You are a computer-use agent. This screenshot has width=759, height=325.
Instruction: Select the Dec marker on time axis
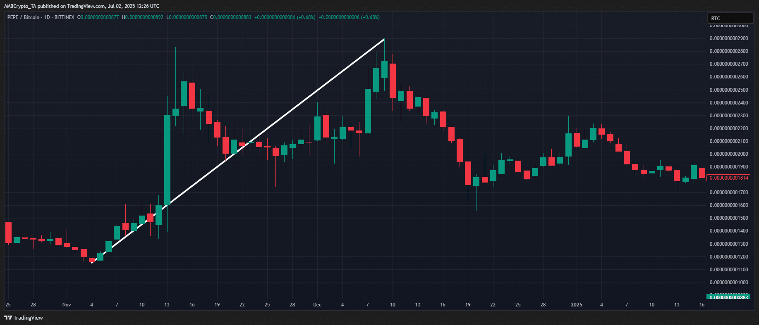(317, 305)
